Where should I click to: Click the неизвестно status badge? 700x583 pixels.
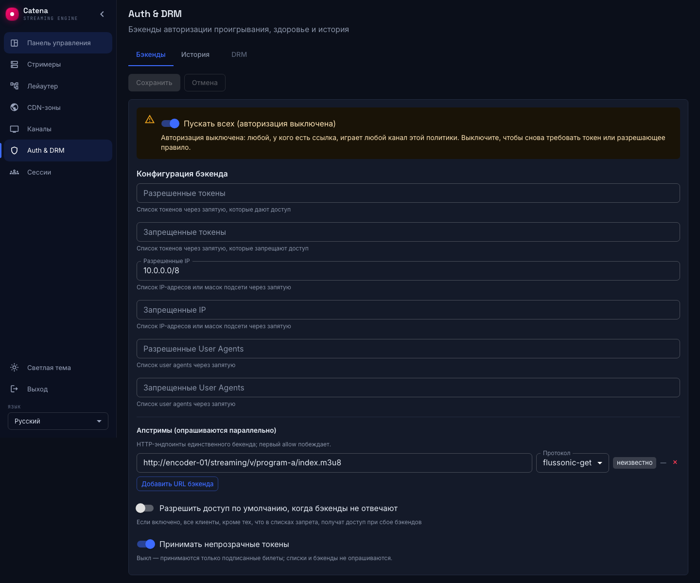click(x=634, y=463)
